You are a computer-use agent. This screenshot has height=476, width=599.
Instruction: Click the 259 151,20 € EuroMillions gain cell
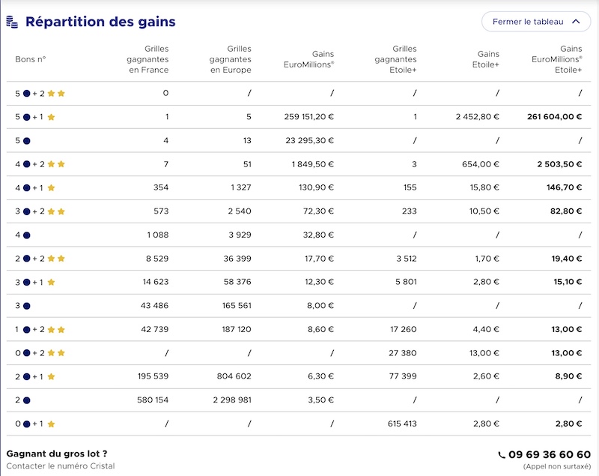pyautogui.click(x=308, y=117)
